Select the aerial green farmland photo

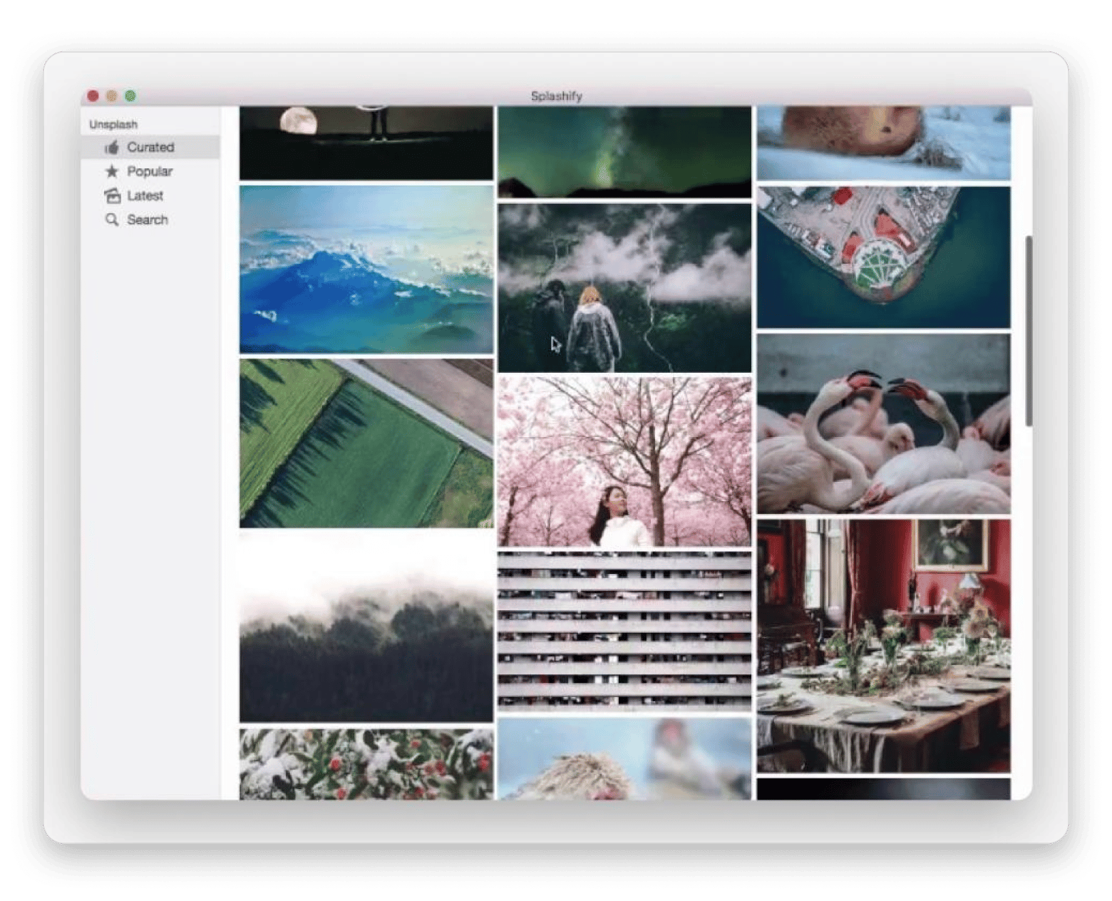(x=366, y=443)
